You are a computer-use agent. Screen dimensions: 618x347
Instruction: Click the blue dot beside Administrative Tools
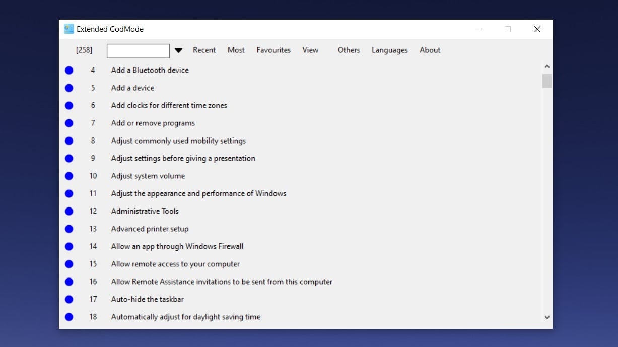(x=69, y=212)
